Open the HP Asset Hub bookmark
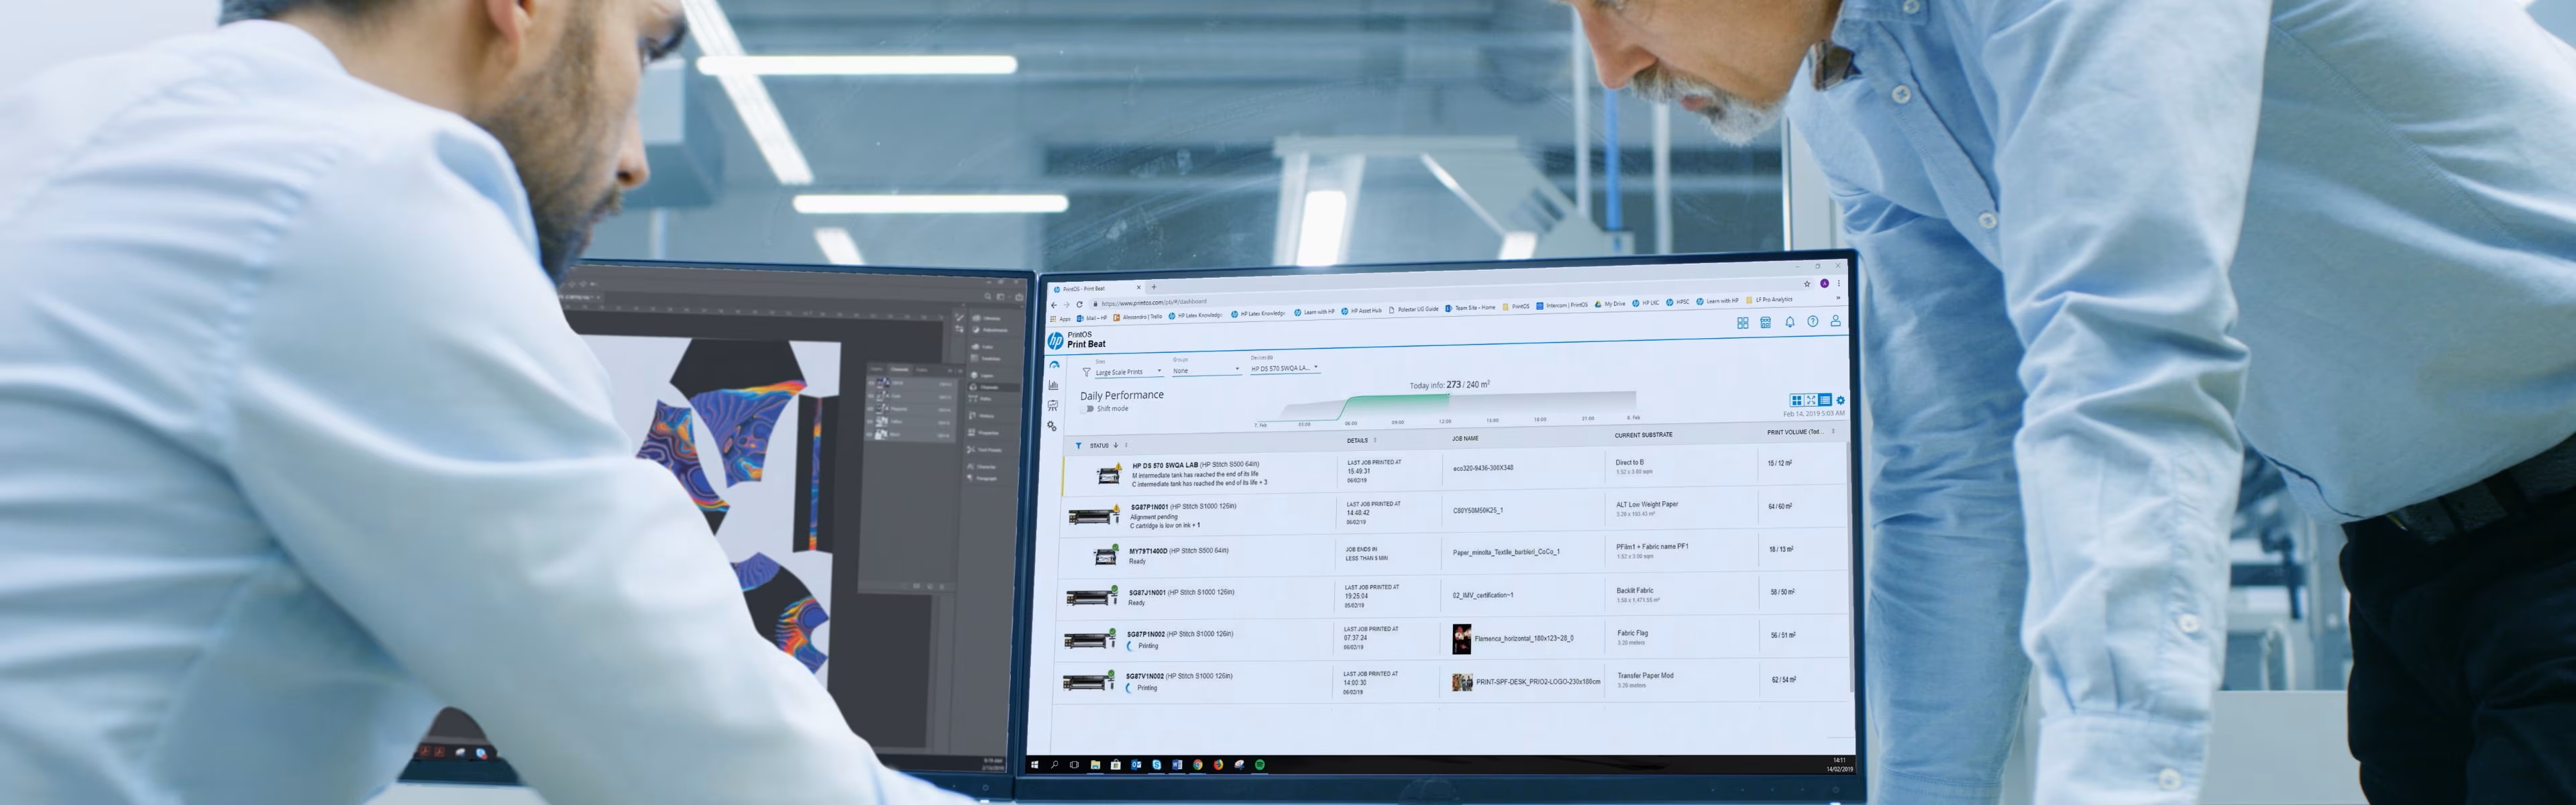 1361,311
